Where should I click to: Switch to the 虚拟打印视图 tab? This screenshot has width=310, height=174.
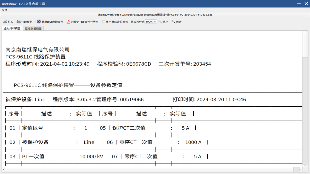coord(12,28)
